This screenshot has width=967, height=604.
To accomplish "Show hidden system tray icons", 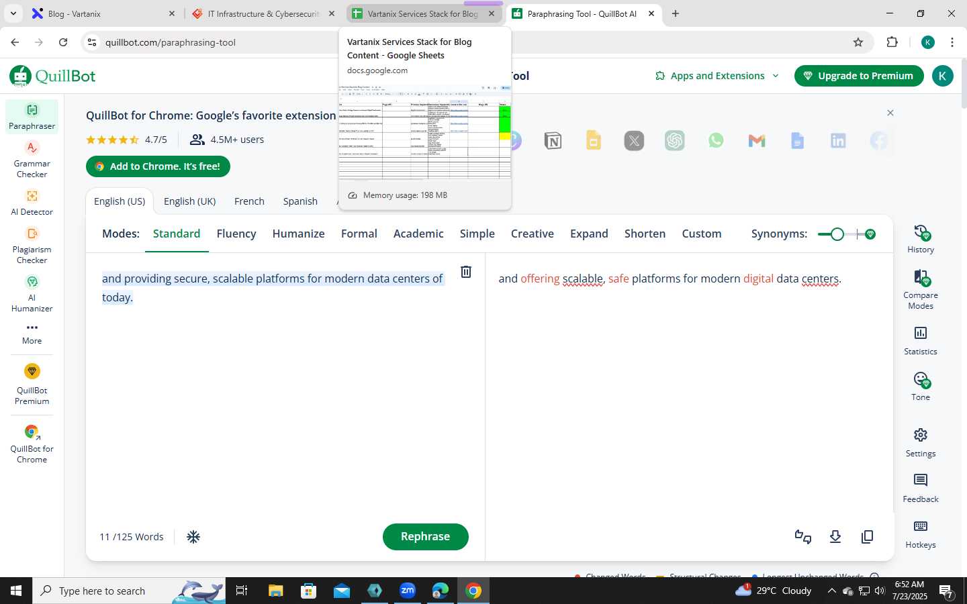I will pos(831,591).
